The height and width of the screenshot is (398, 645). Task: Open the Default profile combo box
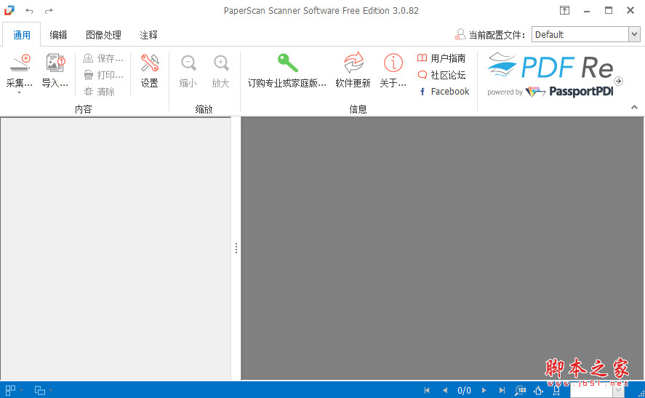pos(585,35)
